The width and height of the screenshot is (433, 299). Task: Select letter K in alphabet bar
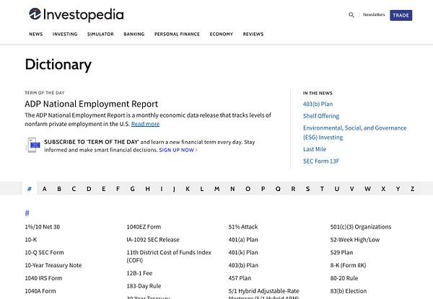click(188, 189)
